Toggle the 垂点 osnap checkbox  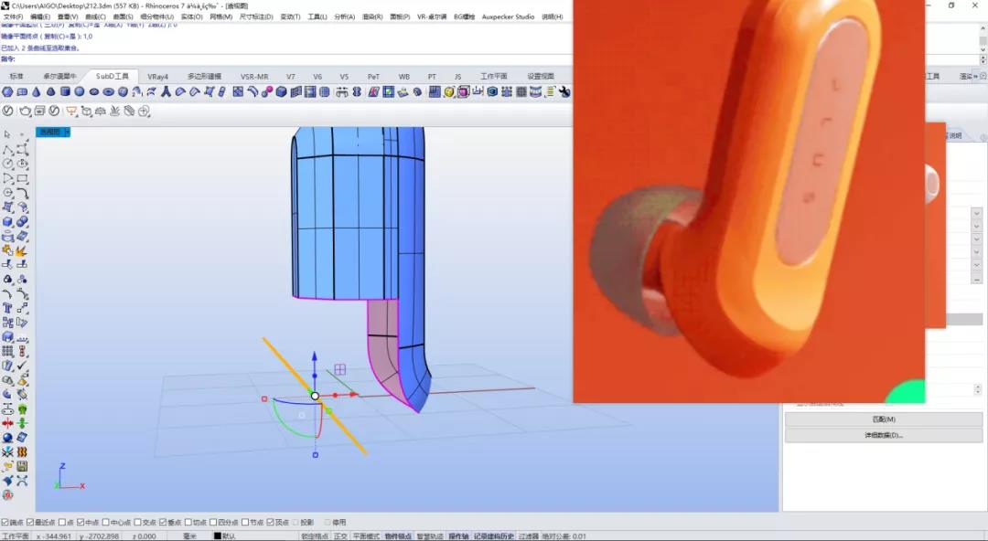[163, 522]
